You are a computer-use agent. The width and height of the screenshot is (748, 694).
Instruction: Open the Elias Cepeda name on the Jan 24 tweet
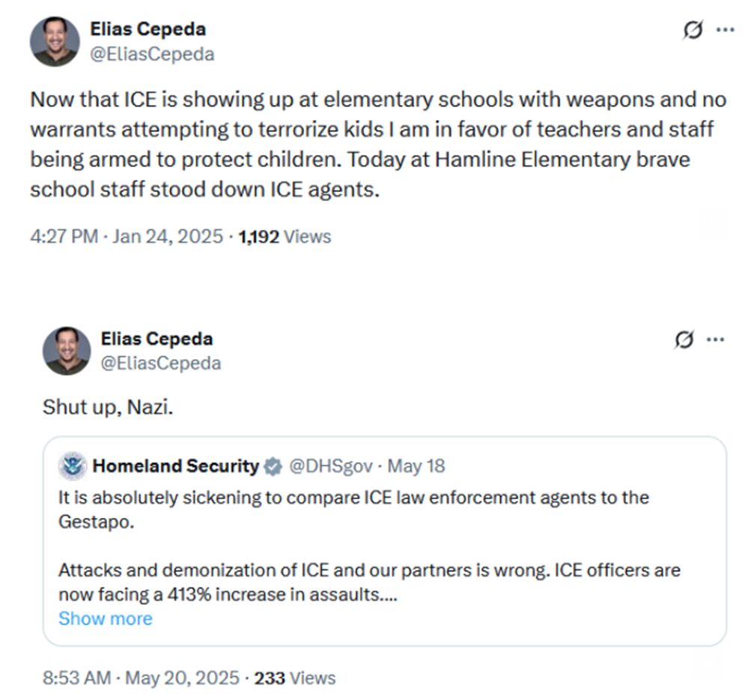coord(148,29)
